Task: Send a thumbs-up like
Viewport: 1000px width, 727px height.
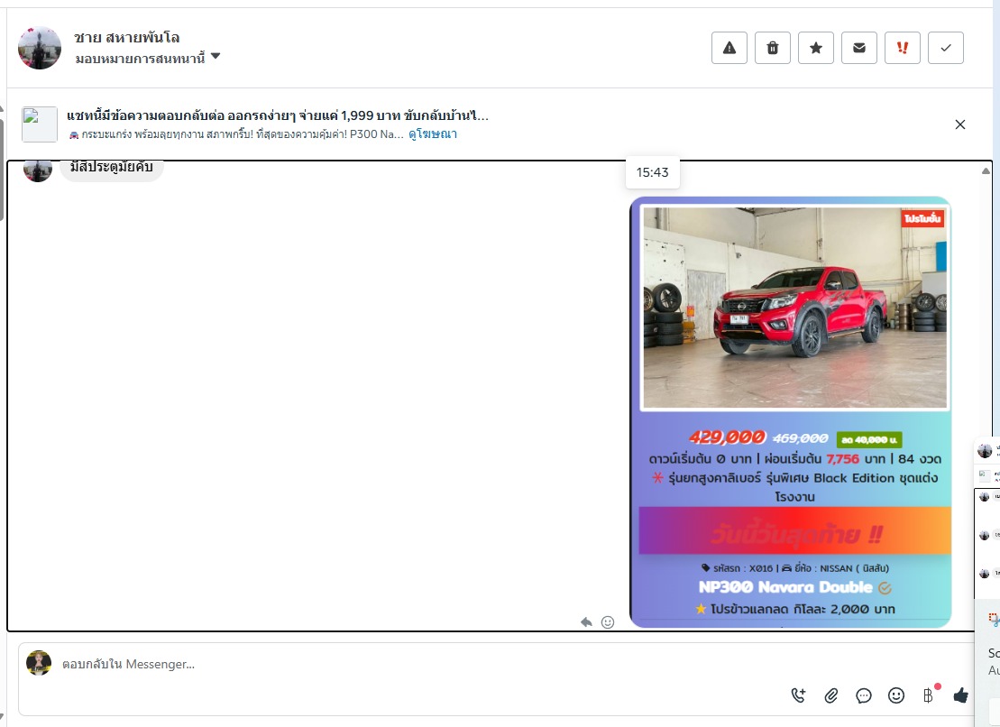Action: tap(960, 695)
